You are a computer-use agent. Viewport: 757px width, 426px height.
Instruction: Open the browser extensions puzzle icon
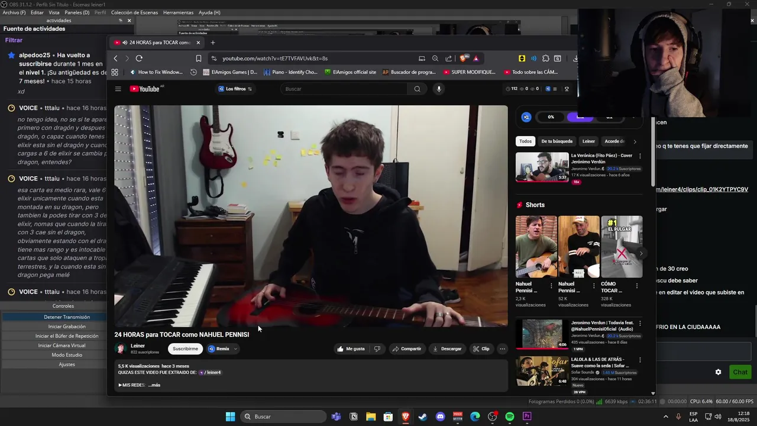[545, 59]
